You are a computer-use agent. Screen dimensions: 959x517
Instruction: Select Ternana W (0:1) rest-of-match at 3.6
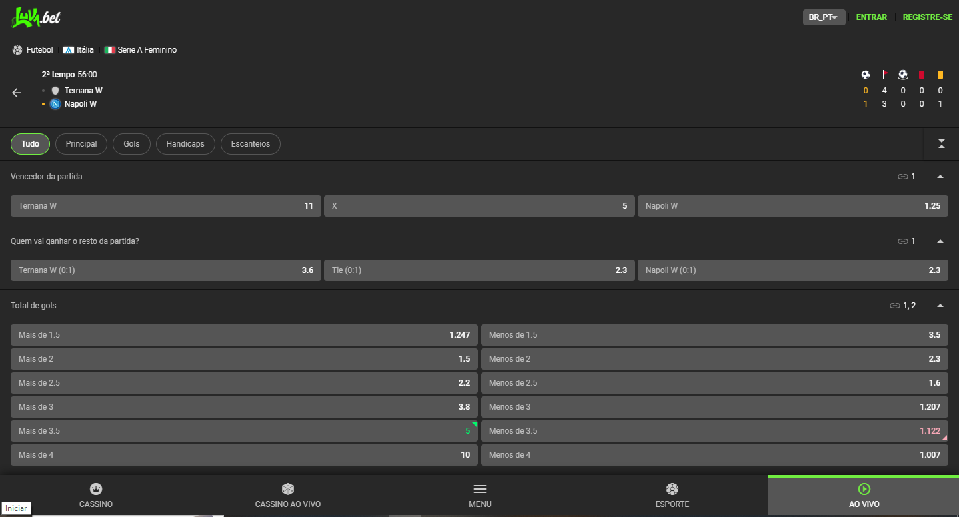166,270
